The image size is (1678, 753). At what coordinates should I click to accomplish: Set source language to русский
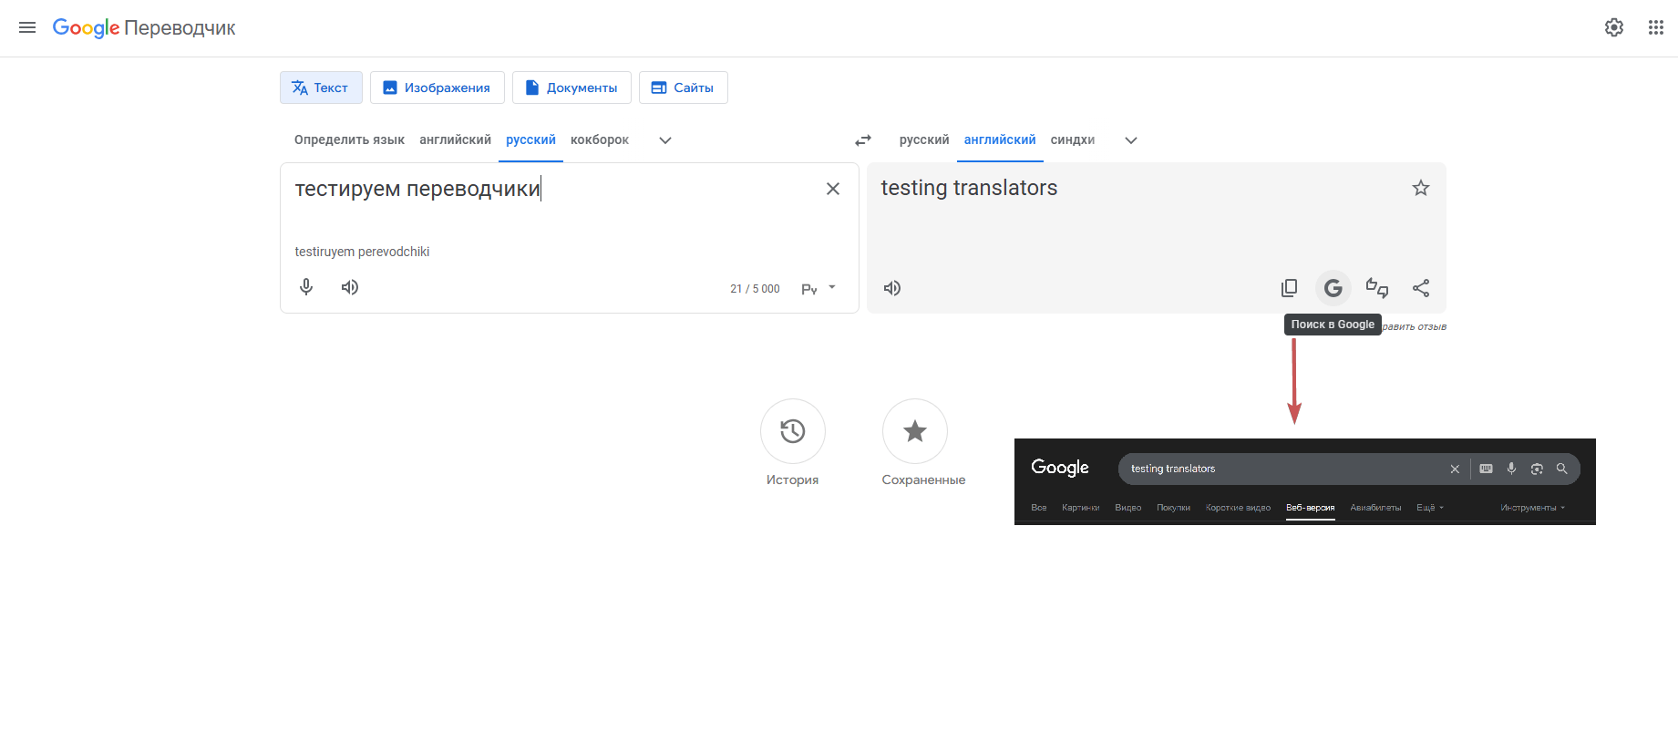[530, 139]
